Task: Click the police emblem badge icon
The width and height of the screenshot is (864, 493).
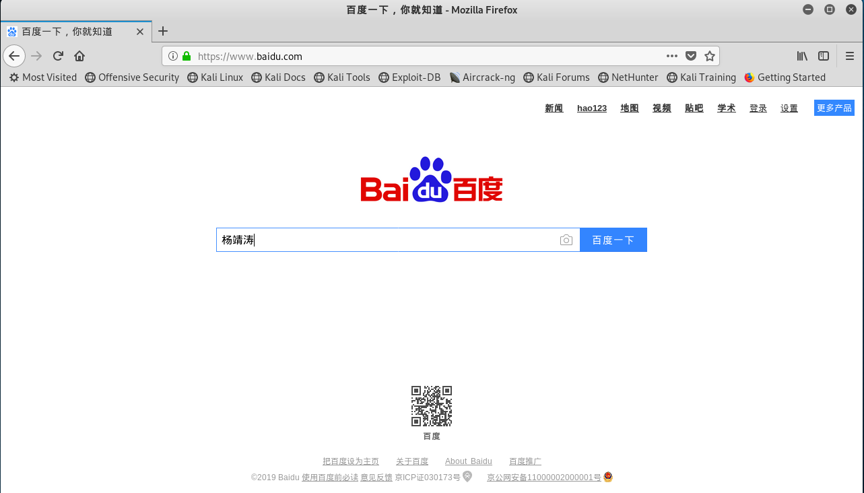Action: (608, 477)
